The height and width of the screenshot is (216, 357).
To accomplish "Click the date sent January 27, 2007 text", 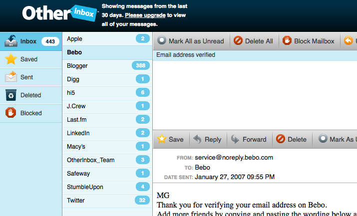I will (x=235, y=177).
